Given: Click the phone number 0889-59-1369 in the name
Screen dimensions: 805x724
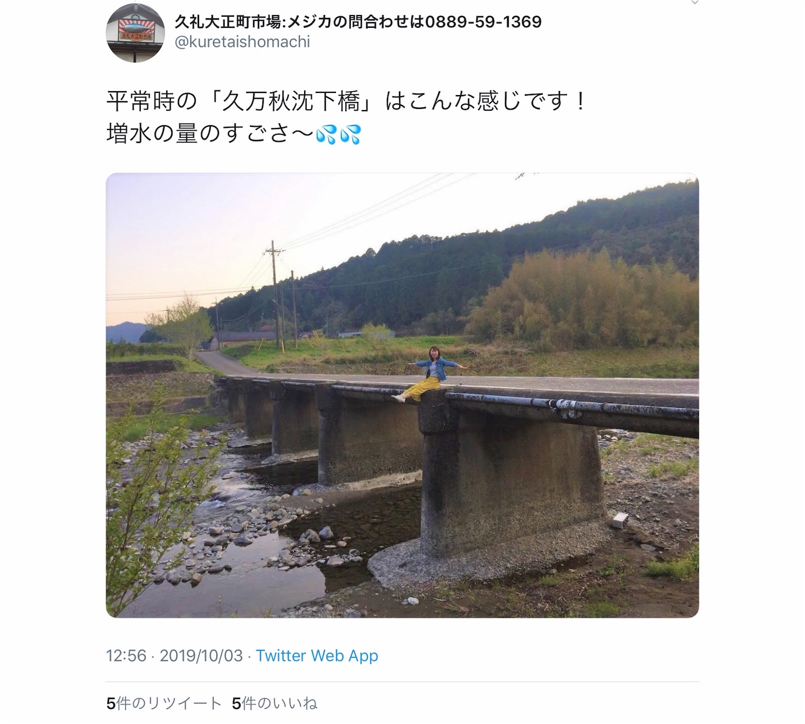Looking at the screenshot, I should [483, 22].
